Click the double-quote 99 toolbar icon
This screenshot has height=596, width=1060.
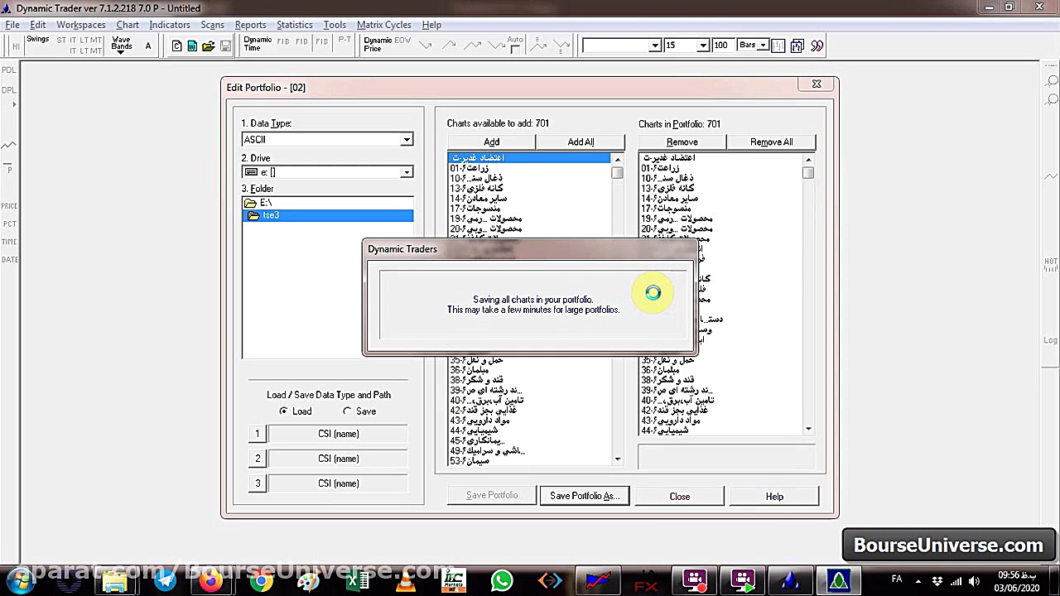pos(817,46)
